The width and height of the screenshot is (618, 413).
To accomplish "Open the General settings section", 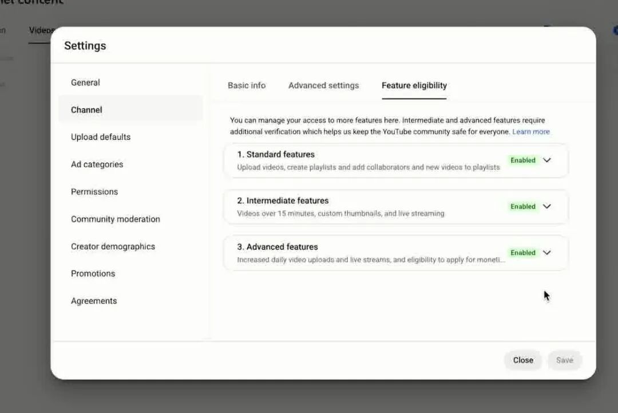I will 85,82.
